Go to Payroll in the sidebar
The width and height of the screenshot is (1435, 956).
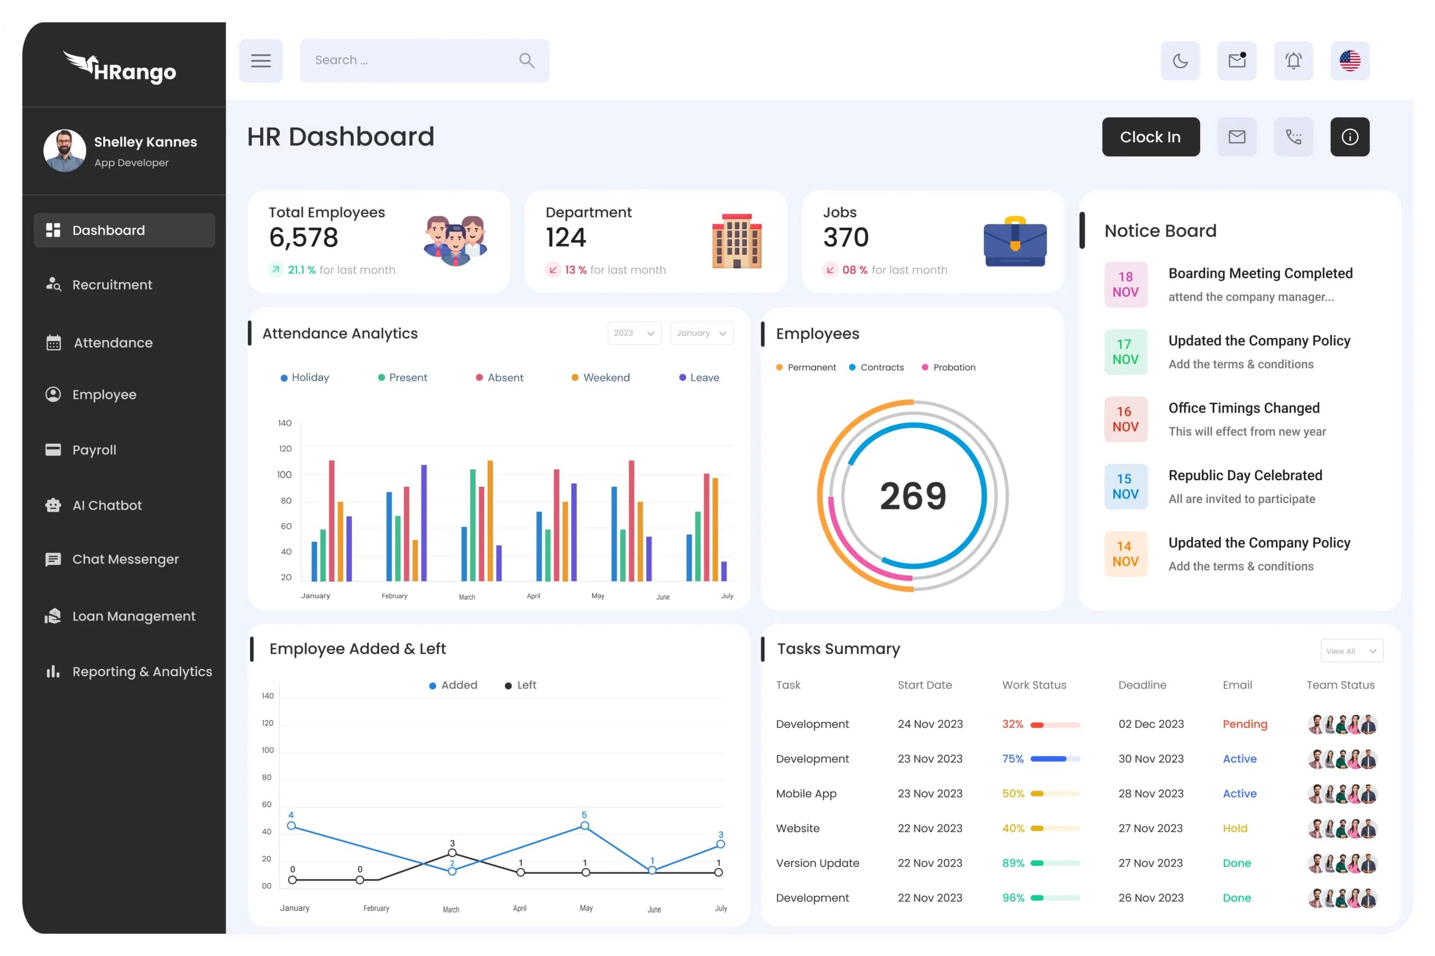pyautogui.click(x=94, y=450)
